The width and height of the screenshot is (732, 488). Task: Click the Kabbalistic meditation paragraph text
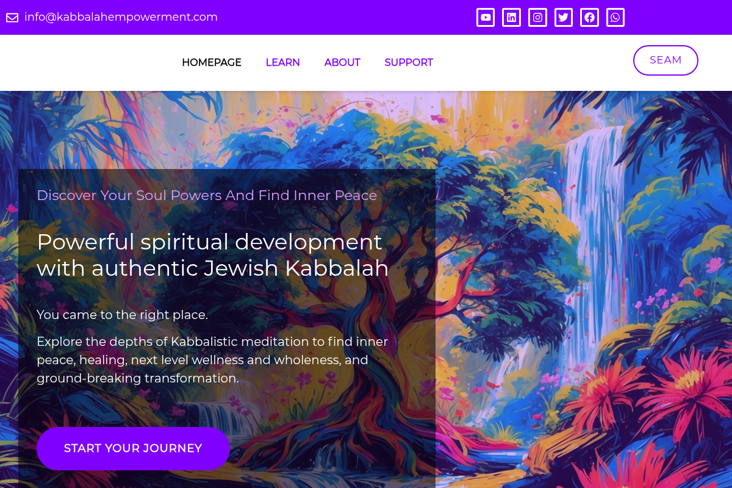[212, 360]
